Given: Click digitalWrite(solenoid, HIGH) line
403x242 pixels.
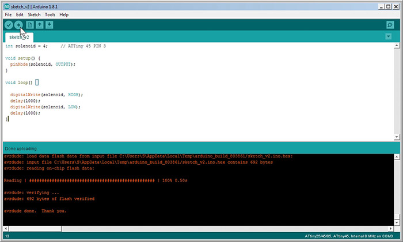Looking at the screenshot, I should 47,94.
